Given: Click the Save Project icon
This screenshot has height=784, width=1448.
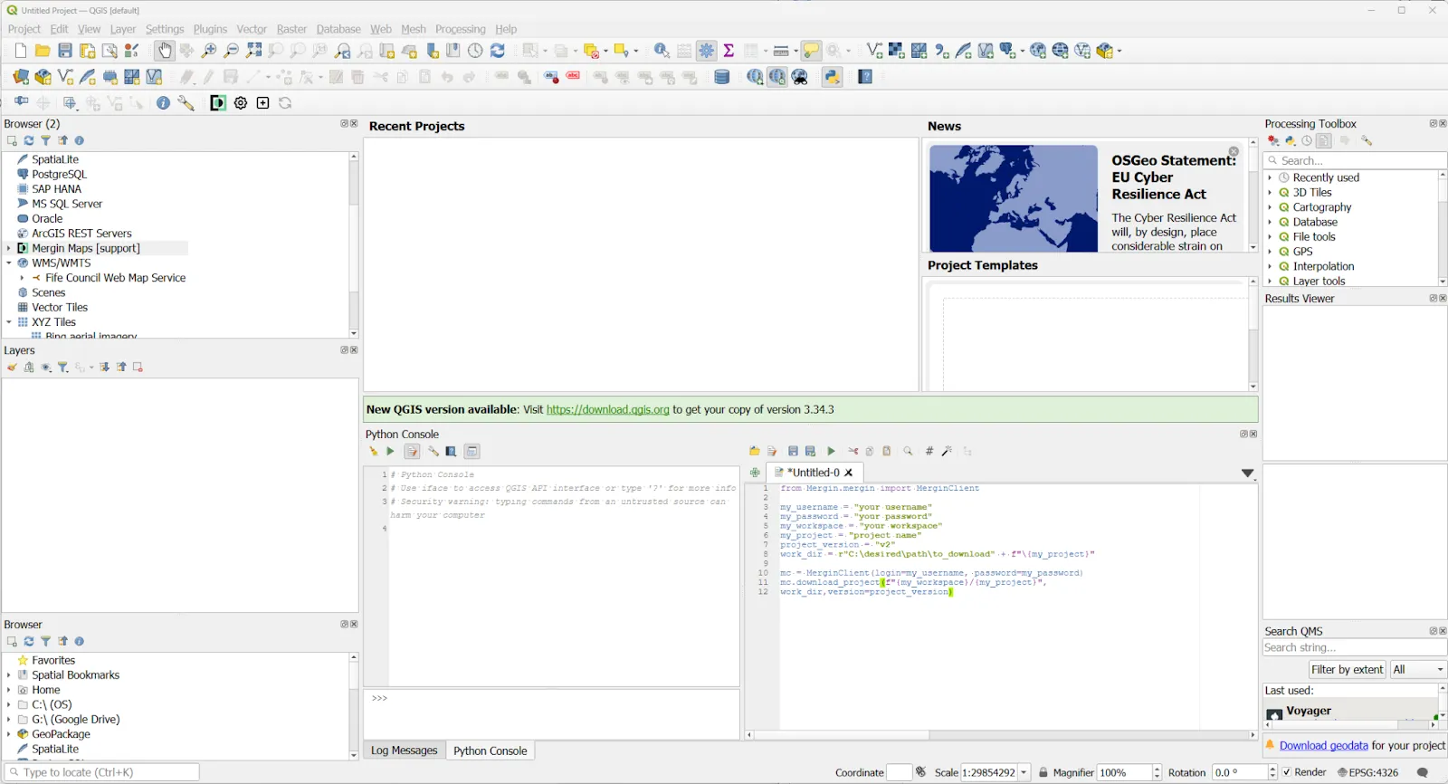Looking at the screenshot, I should 65,51.
